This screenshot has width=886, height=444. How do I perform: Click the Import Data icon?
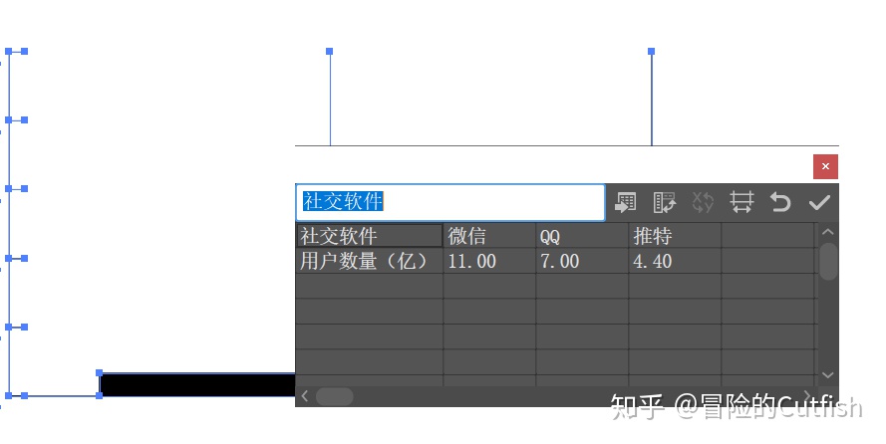[x=626, y=202]
